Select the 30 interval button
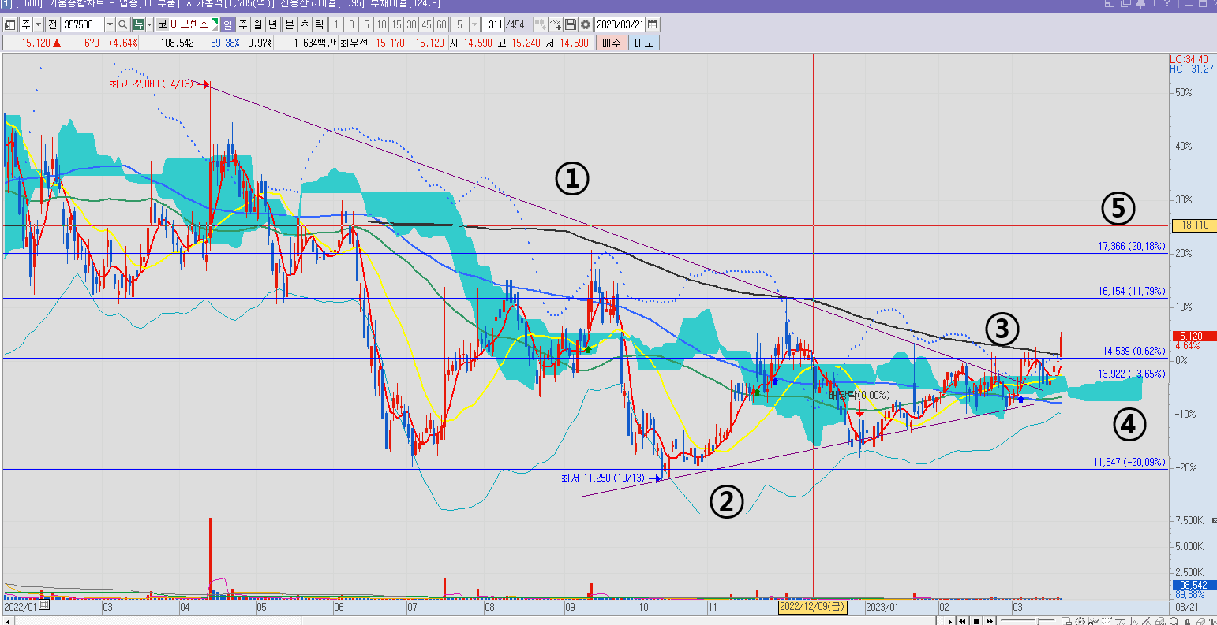 click(x=411, y=24)
